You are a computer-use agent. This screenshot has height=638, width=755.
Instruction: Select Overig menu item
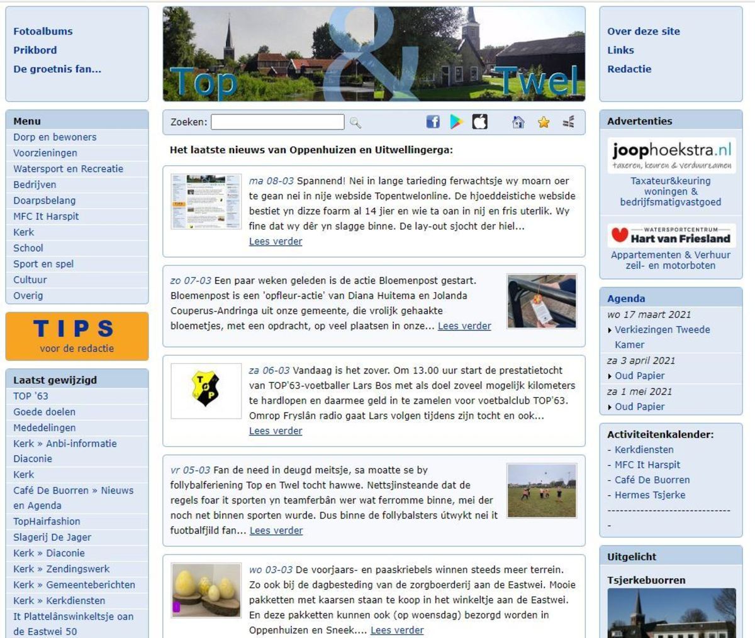click(28, 295)
